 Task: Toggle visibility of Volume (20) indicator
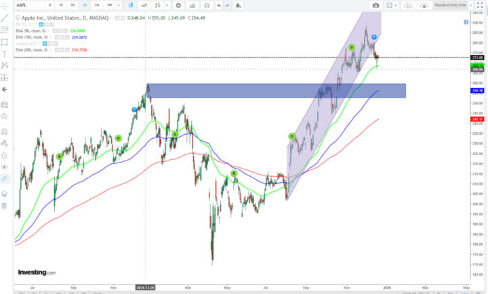pos(45,43)
